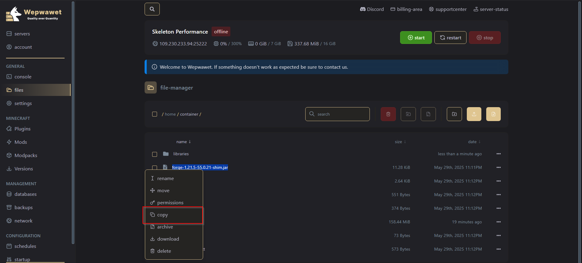This screenshot has width=582, height=263.
Task: Open options menu for 551 Bytes row
Action: [499, 195]
